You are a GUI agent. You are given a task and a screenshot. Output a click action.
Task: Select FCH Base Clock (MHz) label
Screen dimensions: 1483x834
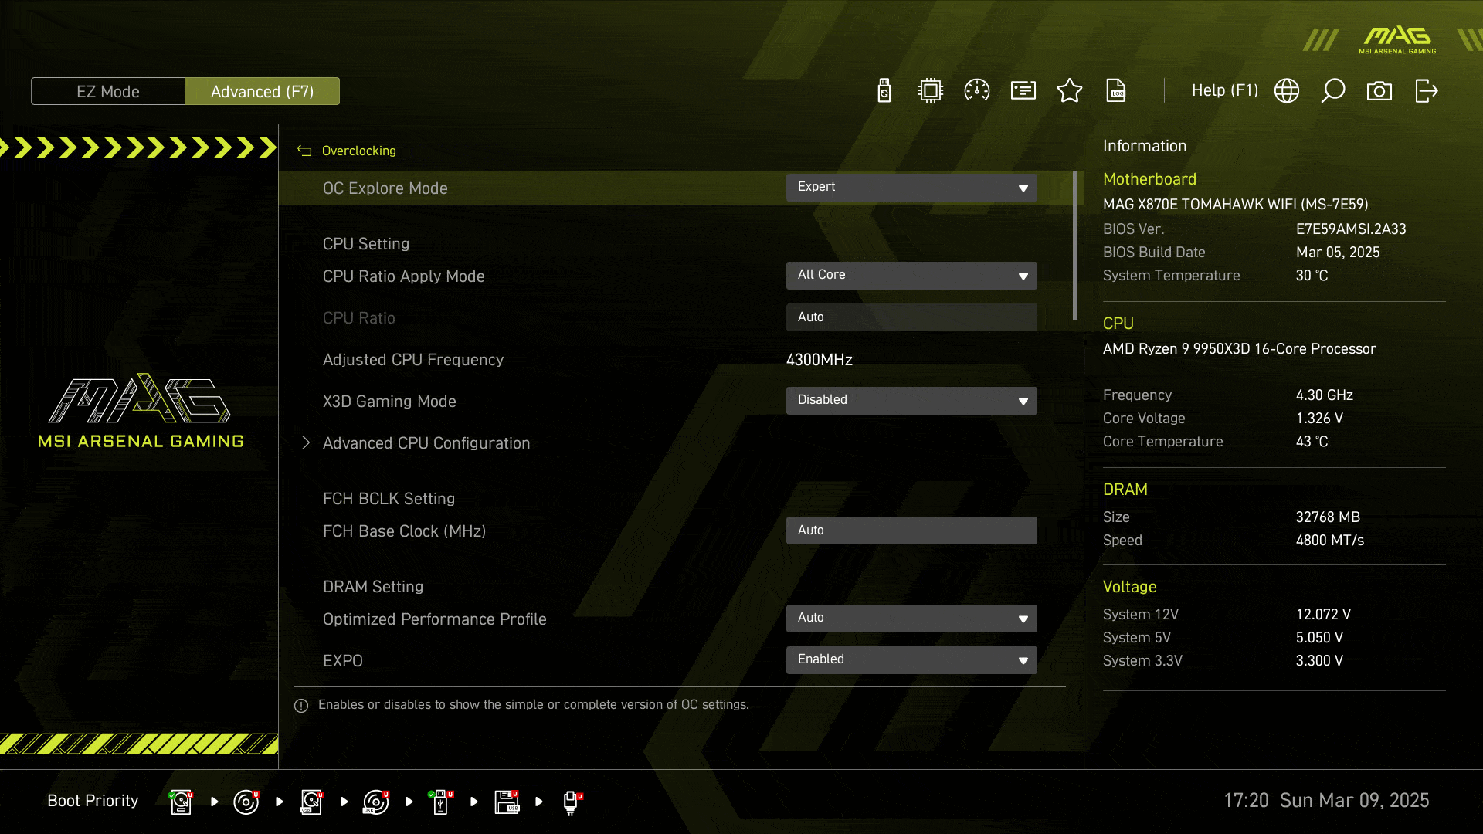coord(405,531)
